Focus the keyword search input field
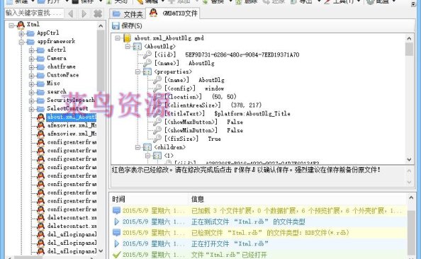This screenshot has height=259, width=421. tap(34, 13)
